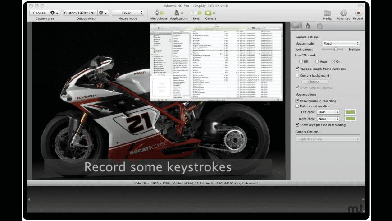Image resolution: width=392 pixels, height=221 pixels.
Task: Open the Capture options Mouse mode dropdown
Action: click(341, 44)
